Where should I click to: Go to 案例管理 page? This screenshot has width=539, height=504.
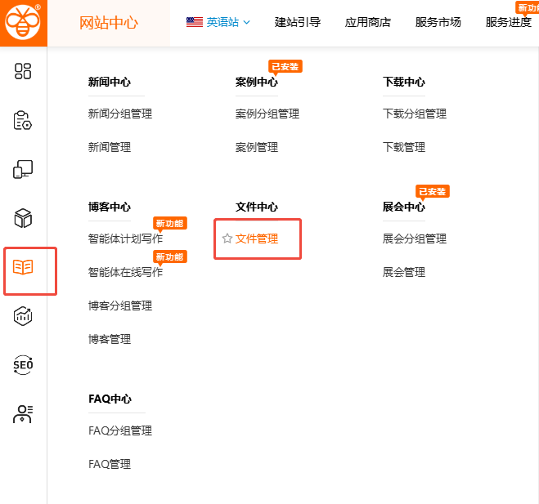257,147
